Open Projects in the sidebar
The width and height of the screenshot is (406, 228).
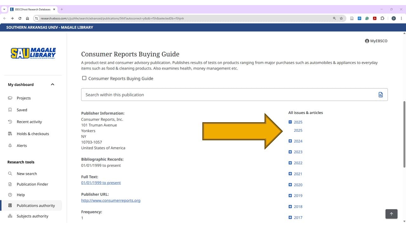pos(24,98)
